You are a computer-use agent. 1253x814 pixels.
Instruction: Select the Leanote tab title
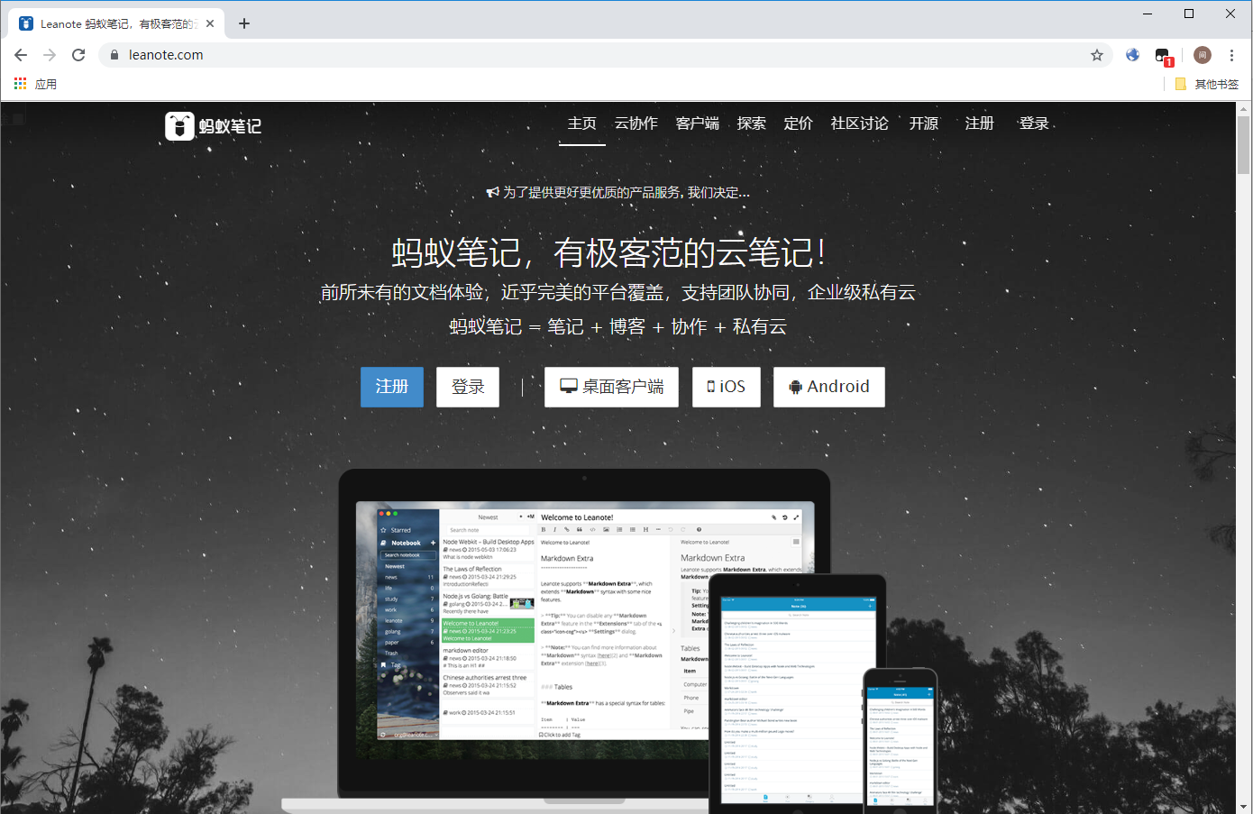click(117, 23)
